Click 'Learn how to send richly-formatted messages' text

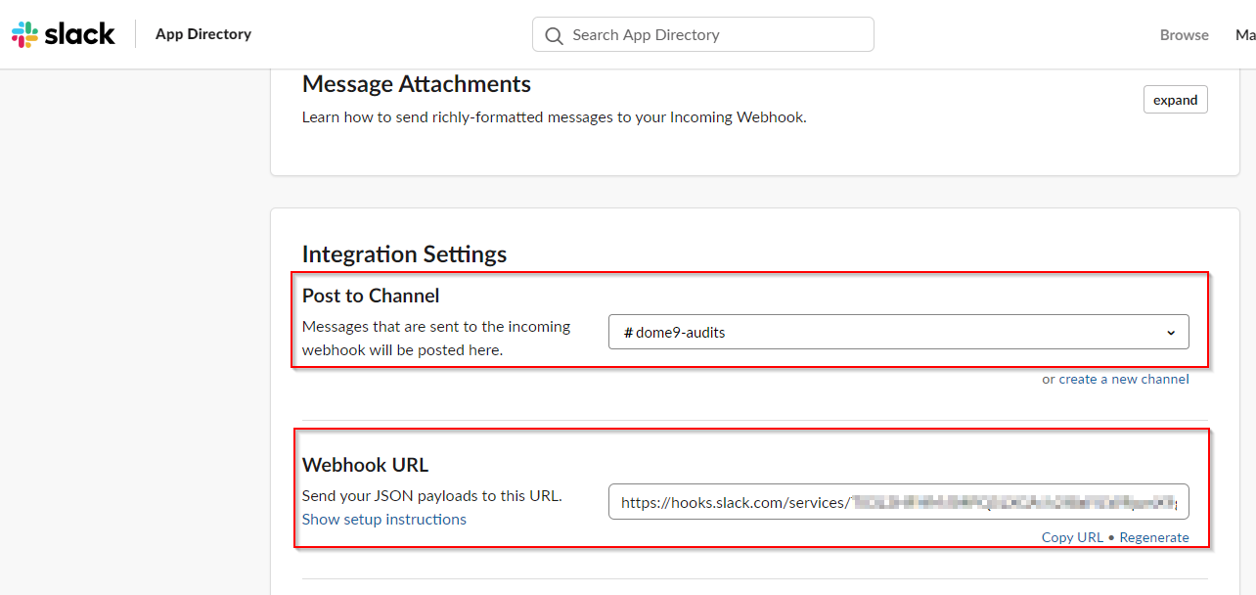pyautogui.click(x=555, y=117)
